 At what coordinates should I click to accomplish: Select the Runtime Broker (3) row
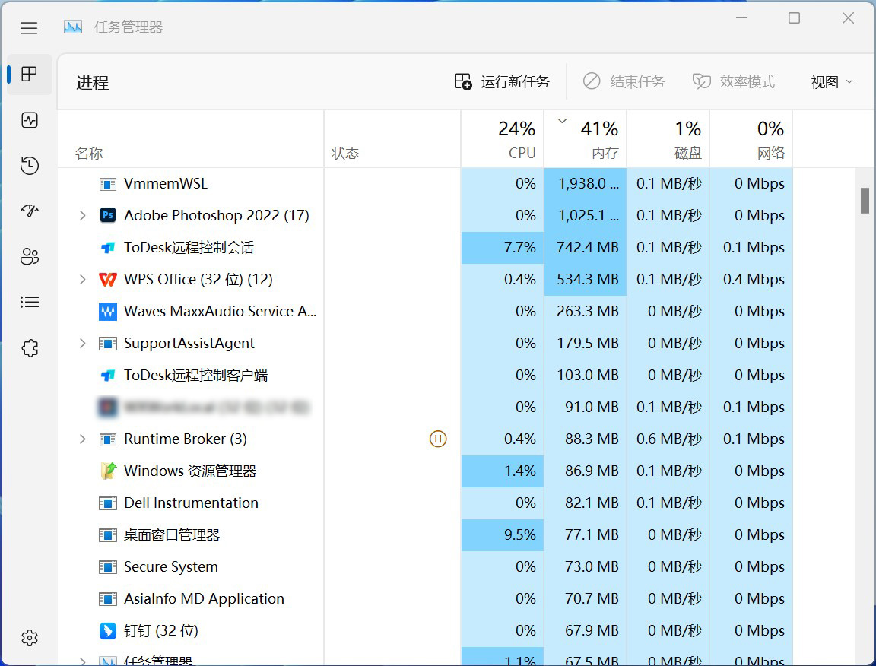[x=425, y=439]
